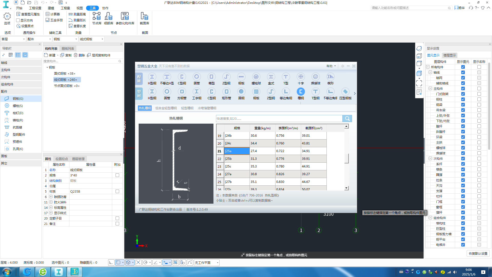Switch to 图纸列表 tab
492x277 pixels.
click(x=68, y=48)
